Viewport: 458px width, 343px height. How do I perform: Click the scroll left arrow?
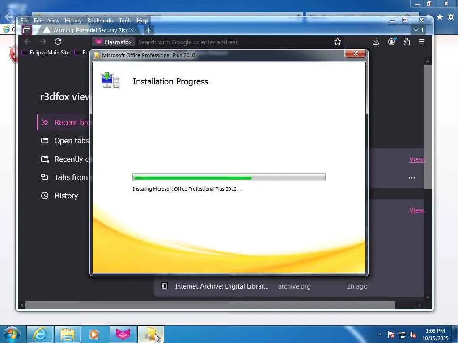pos(22,305)
